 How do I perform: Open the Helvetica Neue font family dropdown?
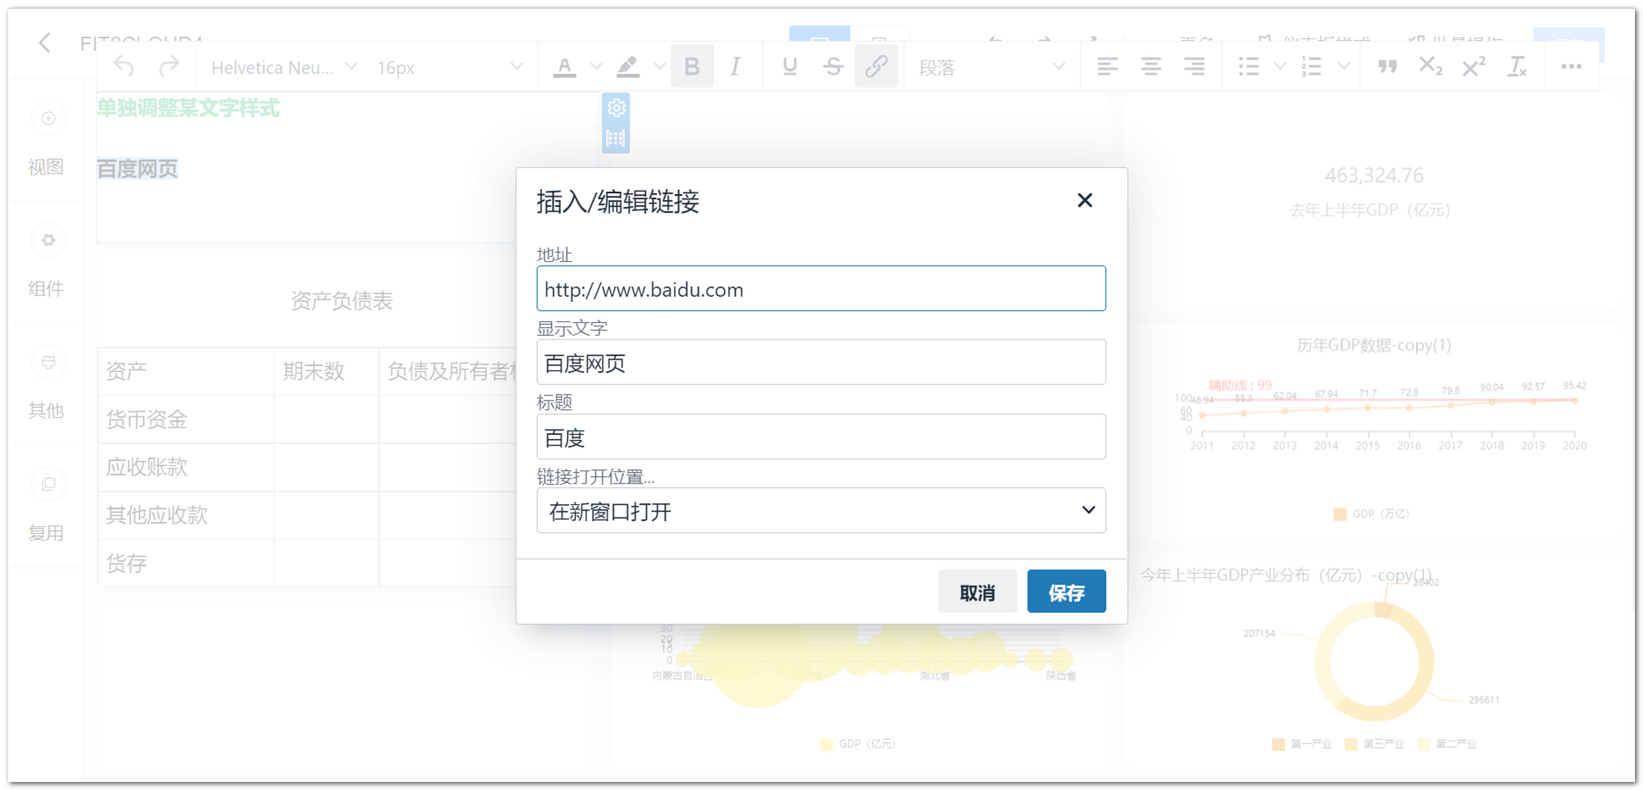[284, 67]
